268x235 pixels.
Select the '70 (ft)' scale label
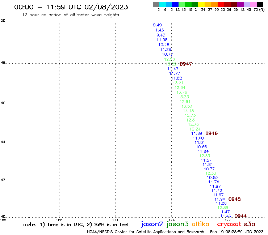tap(259, 10)
